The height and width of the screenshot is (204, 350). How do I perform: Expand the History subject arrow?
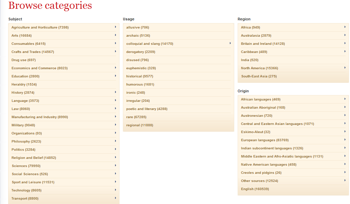(115, 92)
